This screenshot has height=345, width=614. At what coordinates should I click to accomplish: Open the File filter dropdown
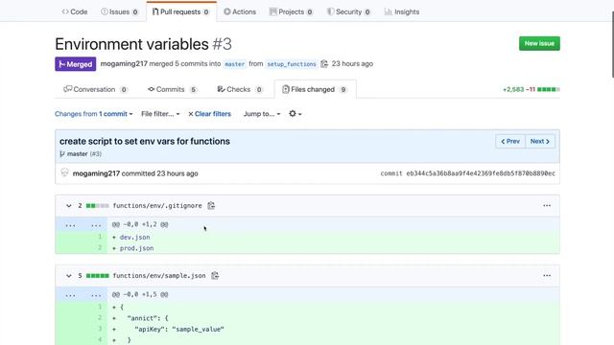[x=160, y=114]
